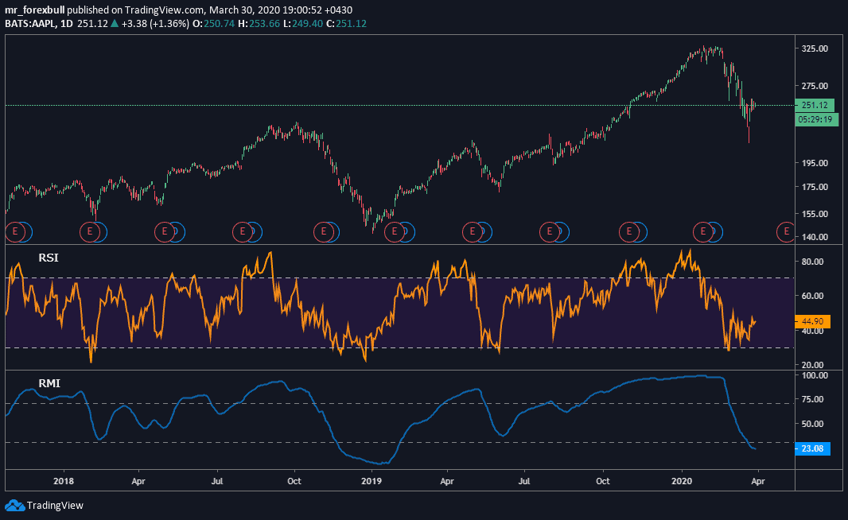Click the rightmost blue dividend circle marker
Viewport: 848px width, 520px height.
[716, 231]
